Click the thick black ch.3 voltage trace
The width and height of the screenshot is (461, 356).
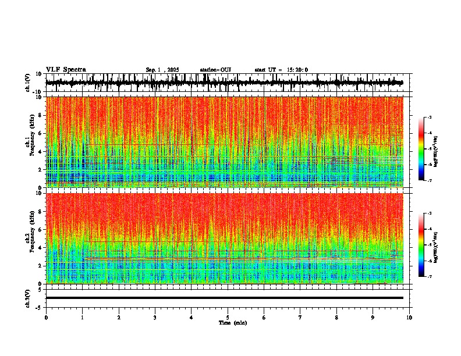coord(224,298)
